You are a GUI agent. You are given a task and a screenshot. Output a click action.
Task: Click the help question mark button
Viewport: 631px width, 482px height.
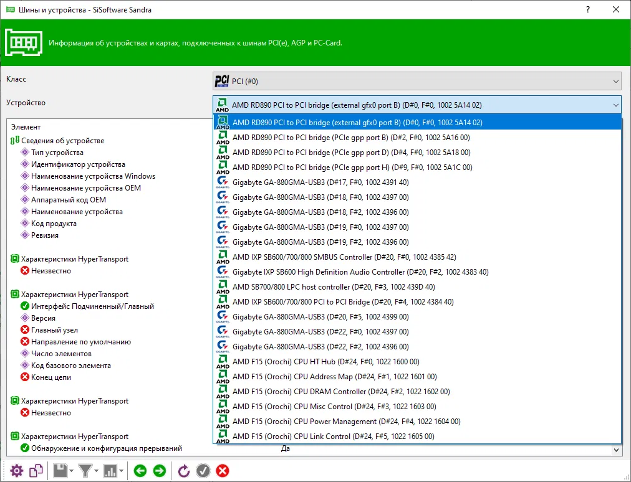588,9
